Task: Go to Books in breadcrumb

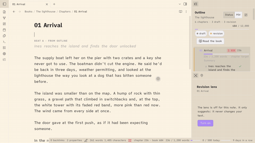Action: point(28,11)
